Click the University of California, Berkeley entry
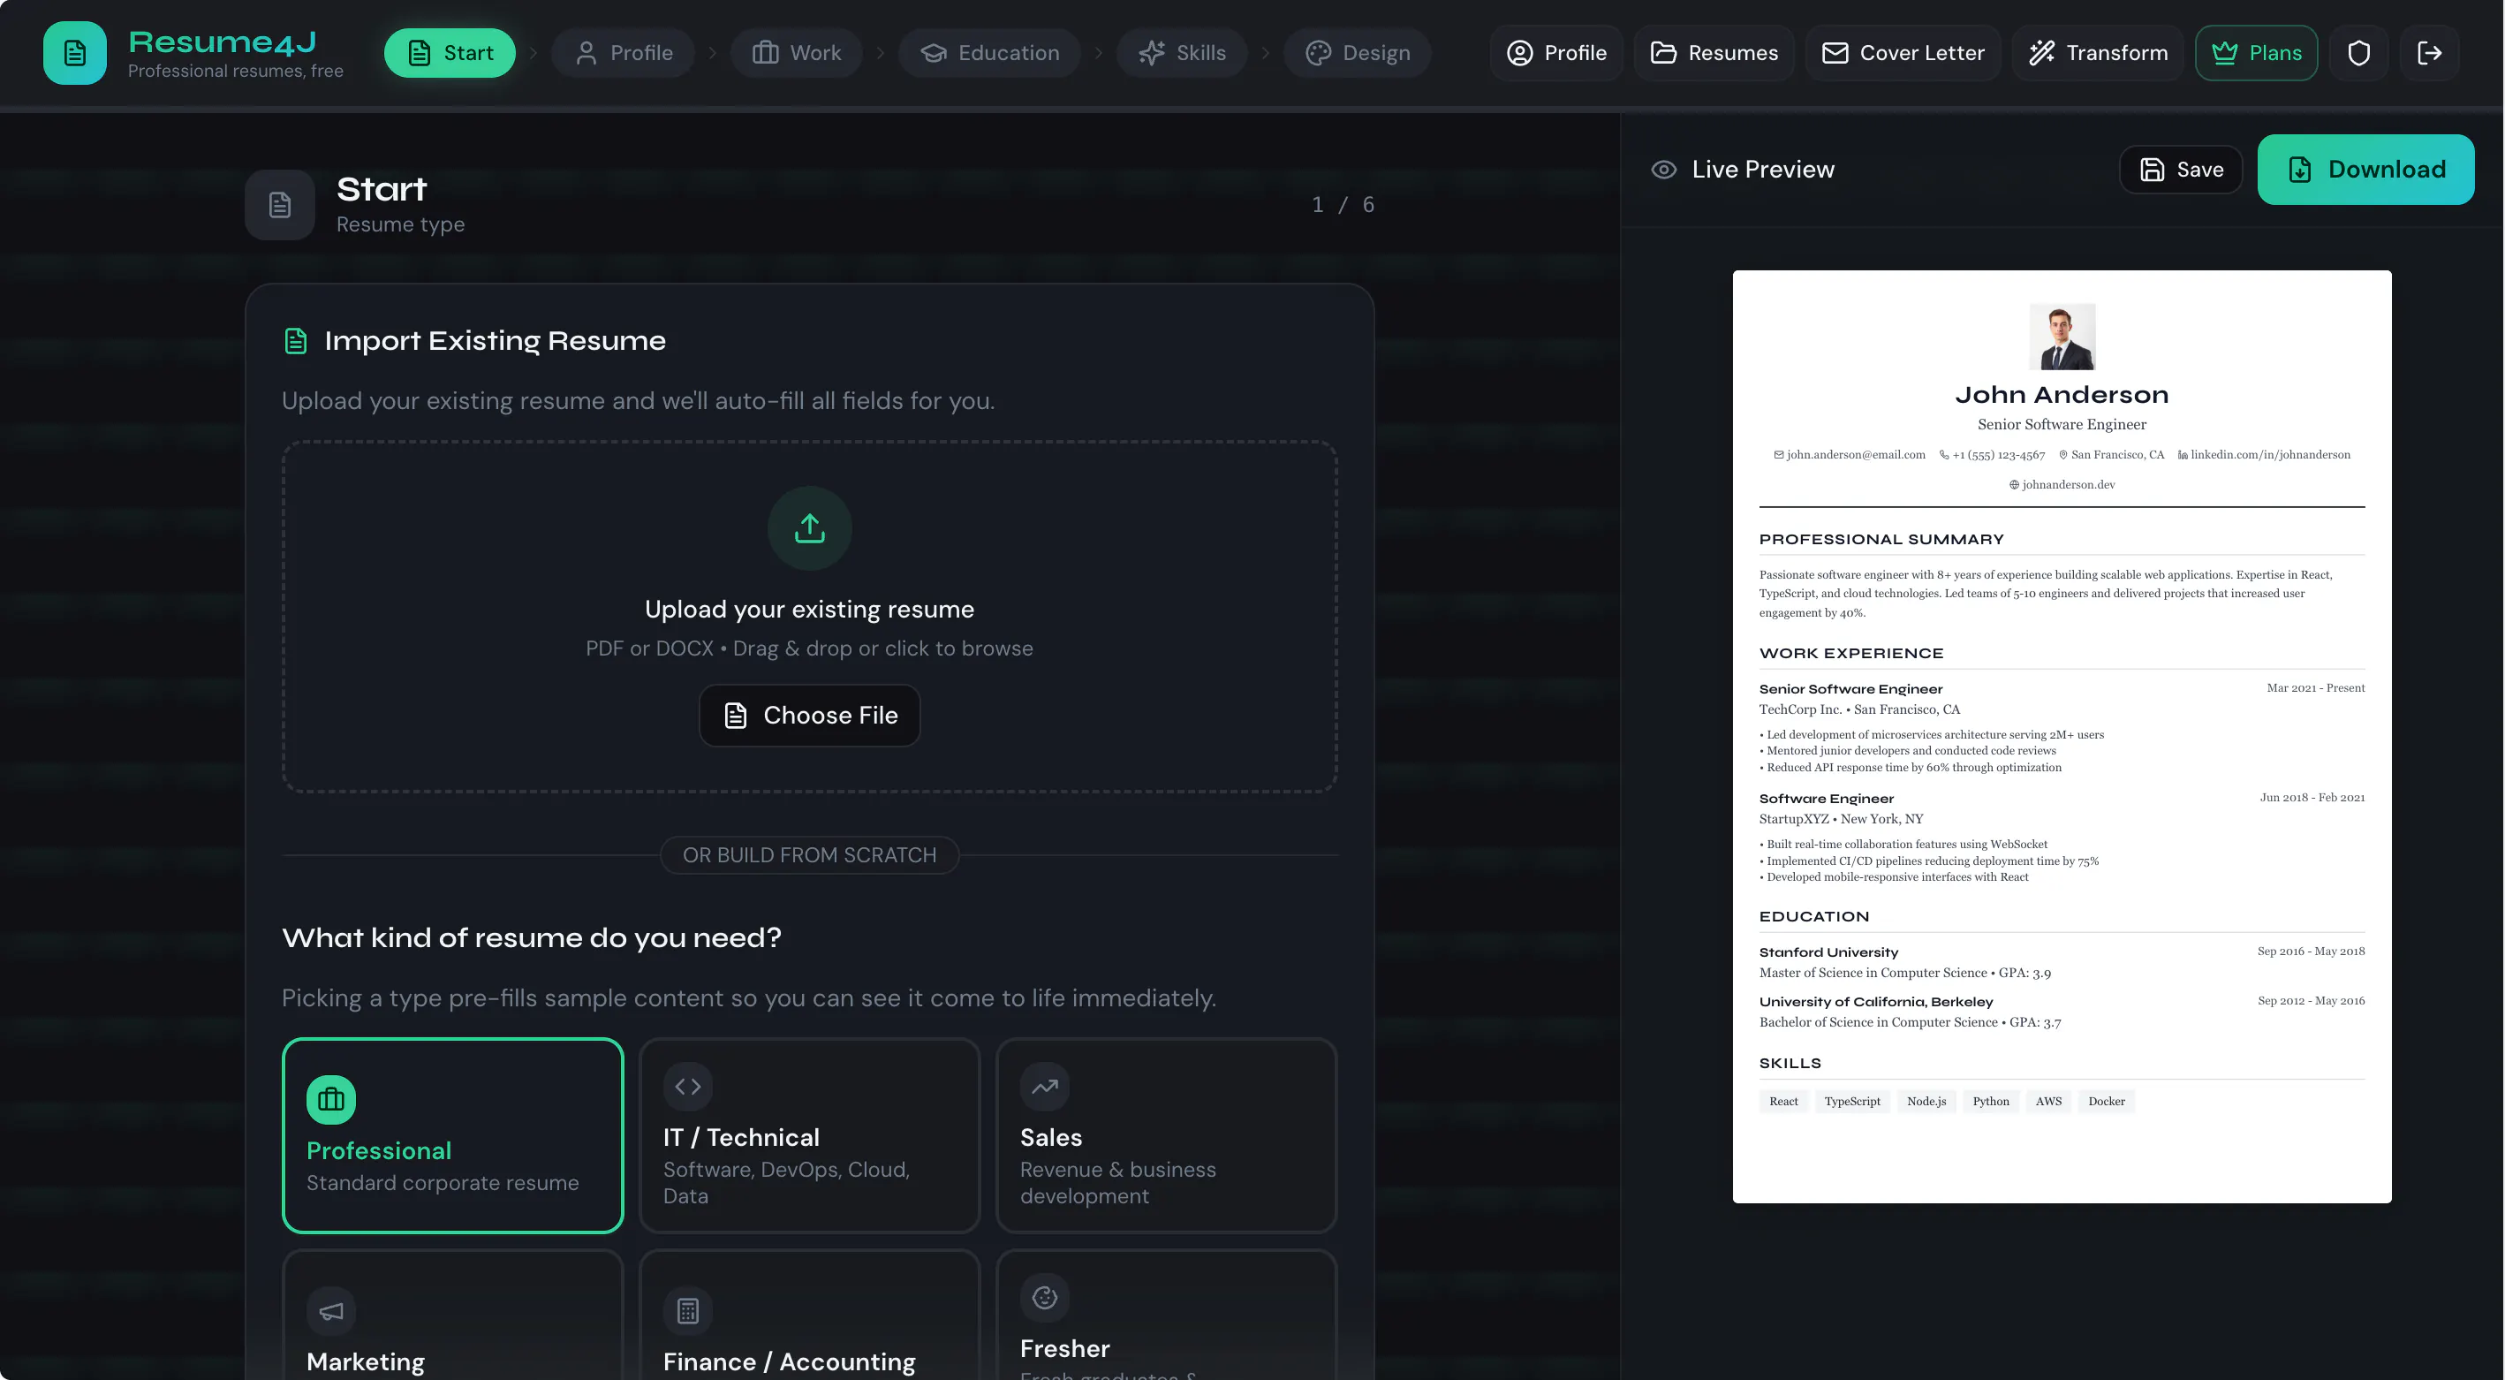 click(1876, 1002)
